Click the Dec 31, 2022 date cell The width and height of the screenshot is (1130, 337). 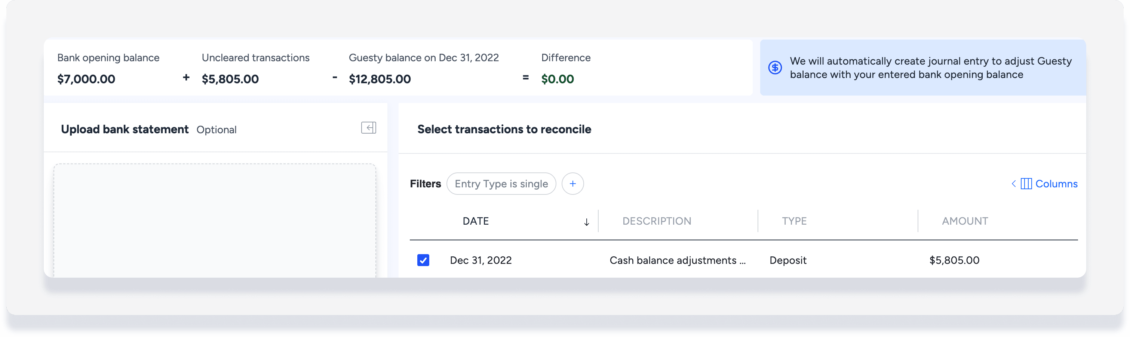click(x=480, y=260)
